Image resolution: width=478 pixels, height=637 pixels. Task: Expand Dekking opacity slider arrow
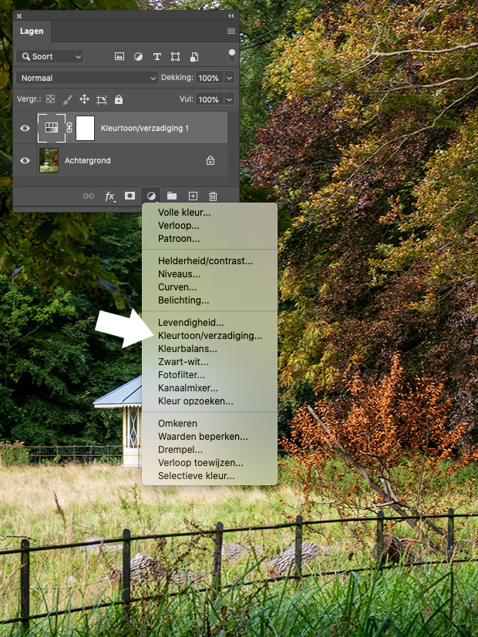click(229, 78)
